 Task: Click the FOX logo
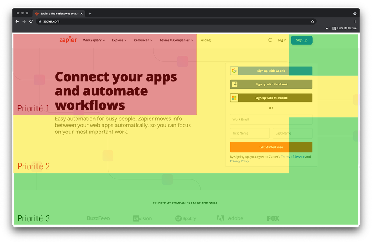[273, 218]
